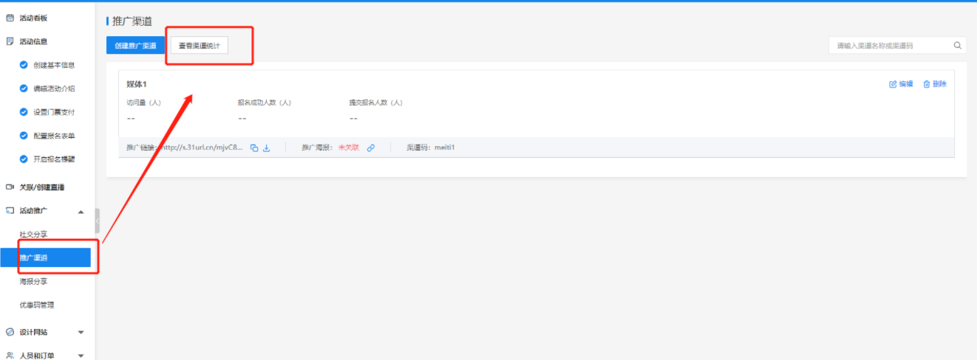Copy the 推广链接 URL with copy icon
977x360 pixels.
point(254,148)
